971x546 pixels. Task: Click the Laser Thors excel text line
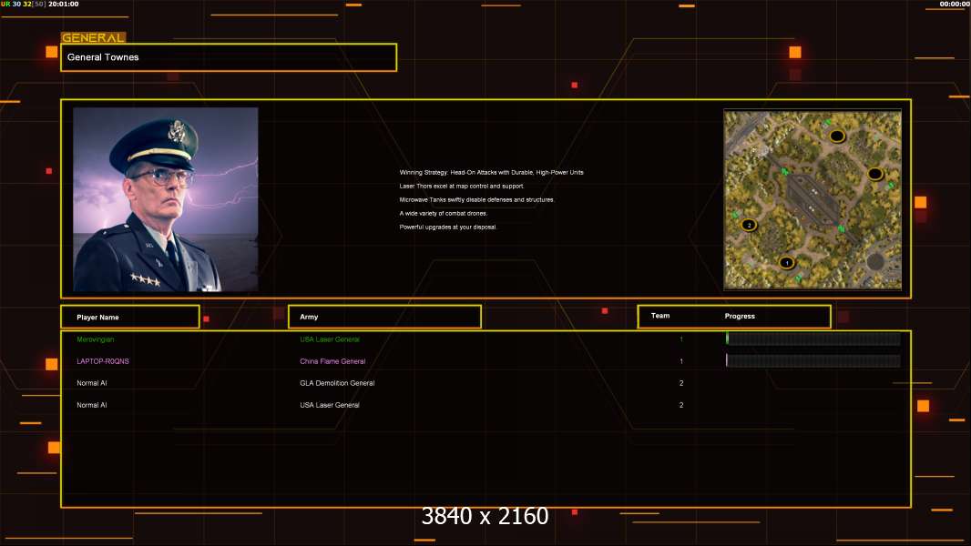(x=461, y=187)
